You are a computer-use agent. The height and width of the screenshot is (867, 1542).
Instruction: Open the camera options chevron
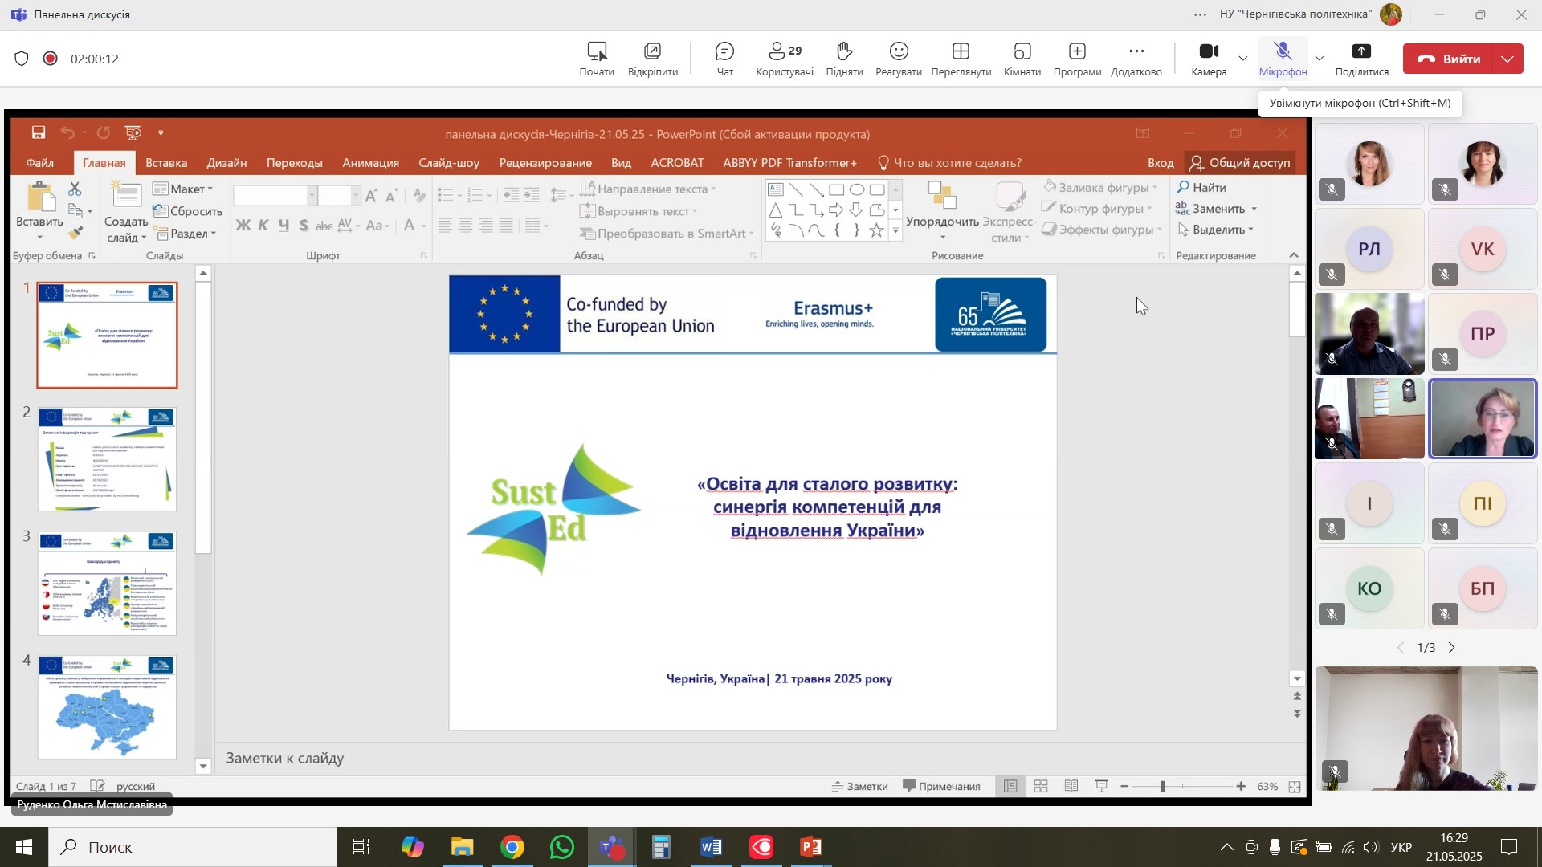[1243, 59]
